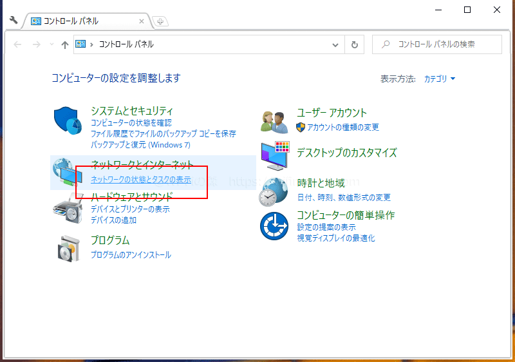The height and width of the screenshot is (362, 515).
Task: Click the back navigation arrow
Action: coord(17,44)
